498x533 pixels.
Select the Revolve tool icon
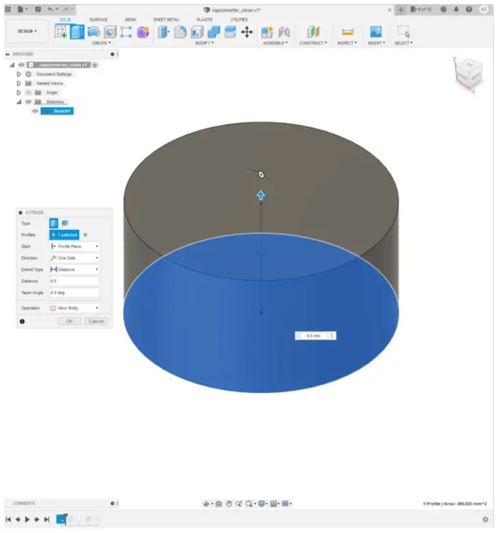click(x=93, y=32)
